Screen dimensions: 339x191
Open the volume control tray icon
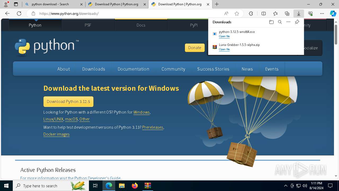pyautogui.click(x=305, y=186)
